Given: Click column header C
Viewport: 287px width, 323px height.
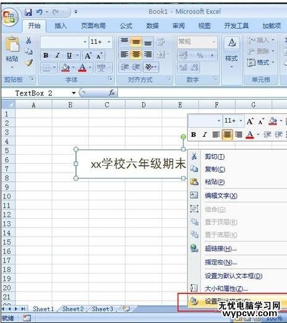Looking at the screenshot, I should 107,105.
